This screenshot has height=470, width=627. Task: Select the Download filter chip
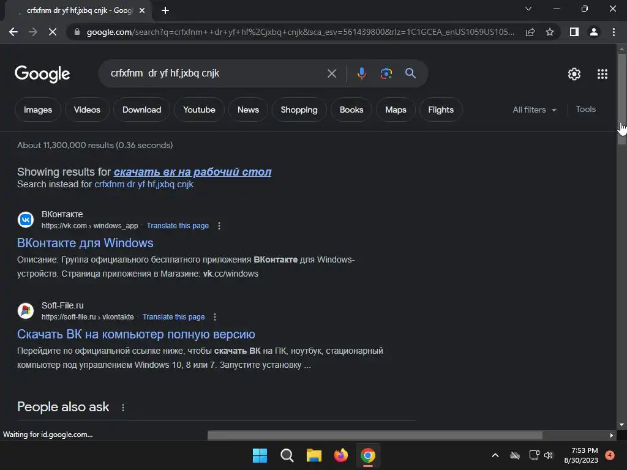(141, 110)
